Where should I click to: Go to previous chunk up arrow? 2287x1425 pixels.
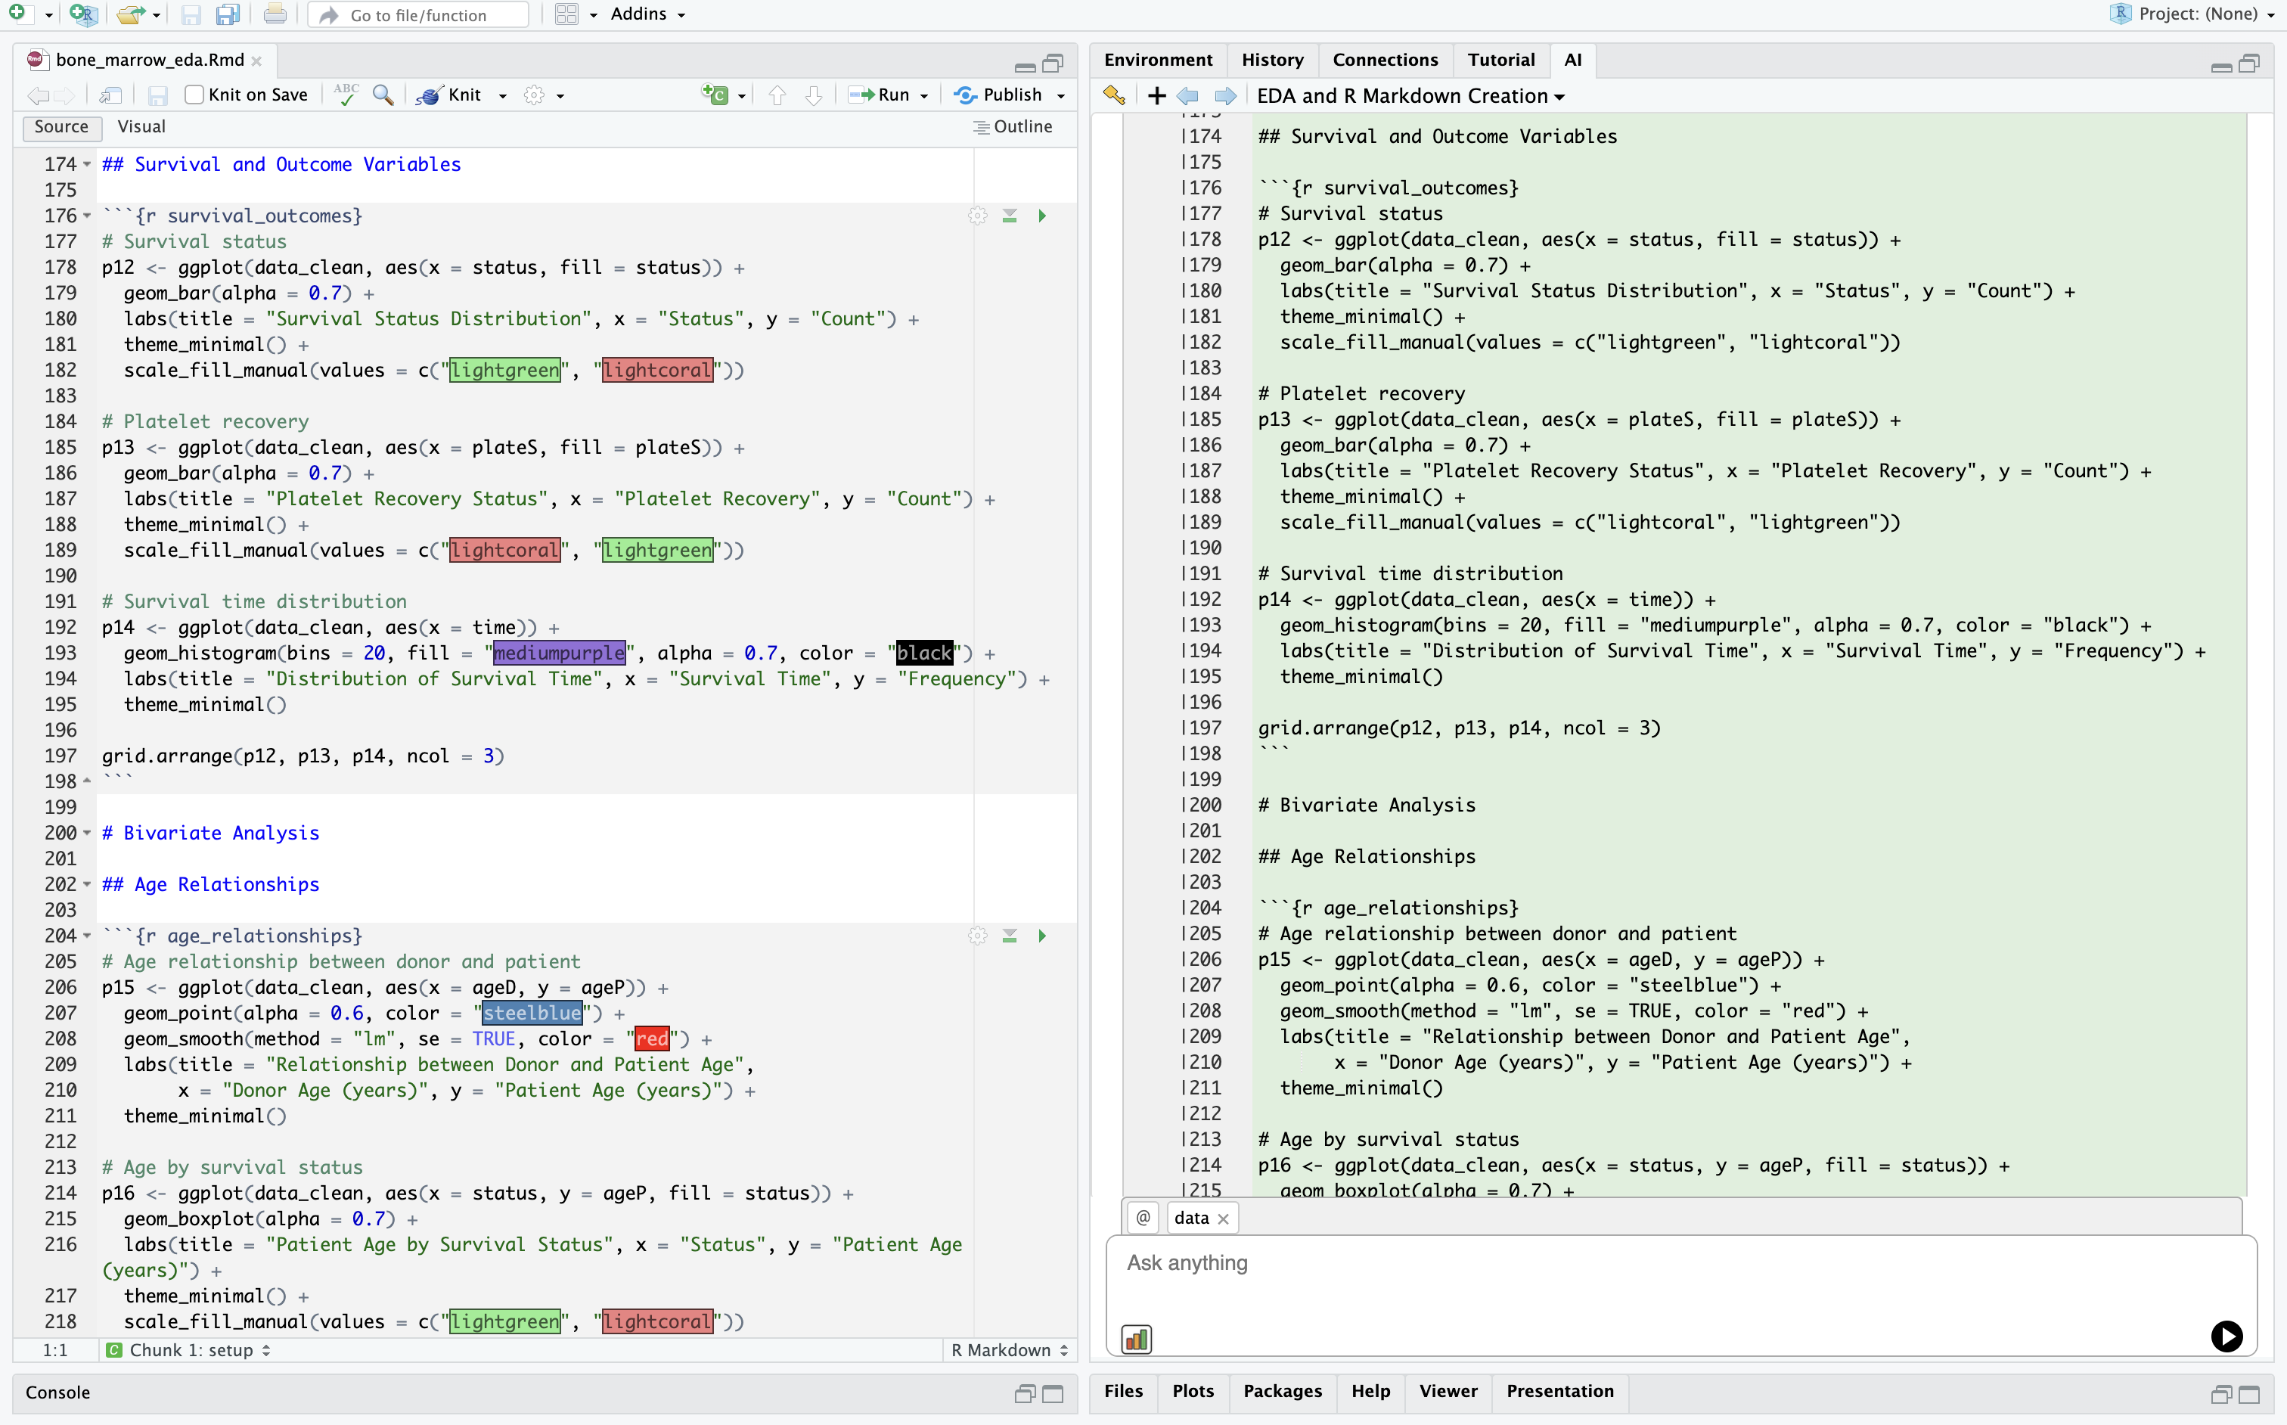[x=777, y=95]
